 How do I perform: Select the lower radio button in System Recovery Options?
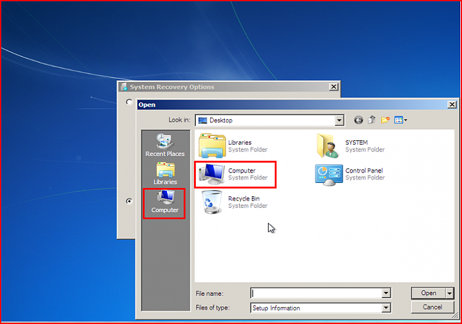129,201
